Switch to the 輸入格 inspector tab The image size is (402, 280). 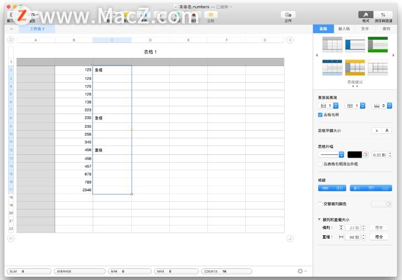tap(344, 29)
